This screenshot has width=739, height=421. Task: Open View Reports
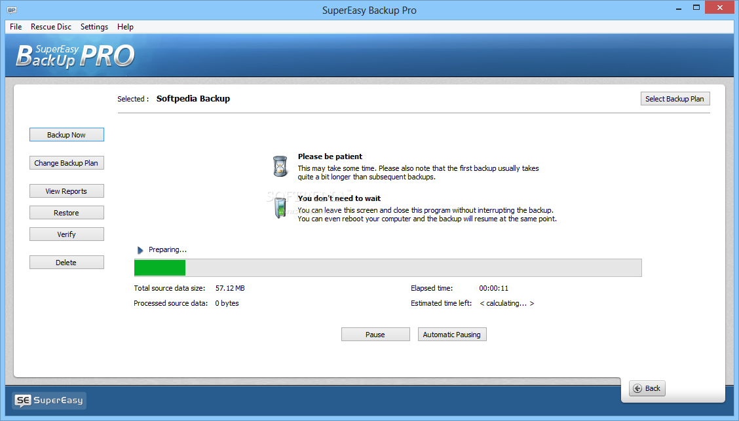[66, 191]
